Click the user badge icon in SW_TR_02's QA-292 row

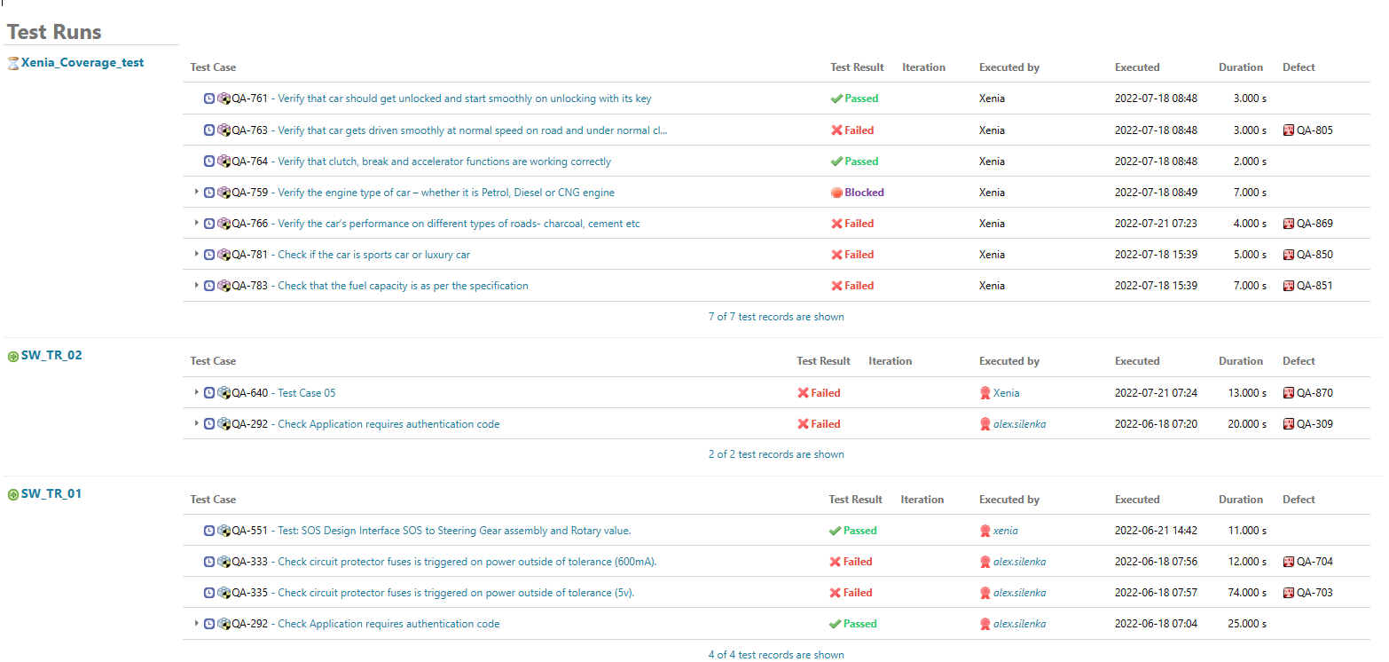985,424
